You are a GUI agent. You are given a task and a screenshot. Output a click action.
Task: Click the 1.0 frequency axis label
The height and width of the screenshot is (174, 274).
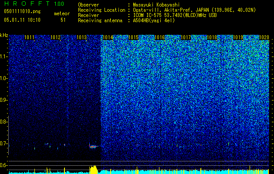pos(3,78)
